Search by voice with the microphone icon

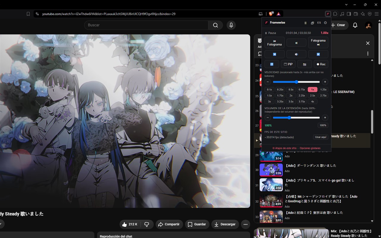(231, 25)
